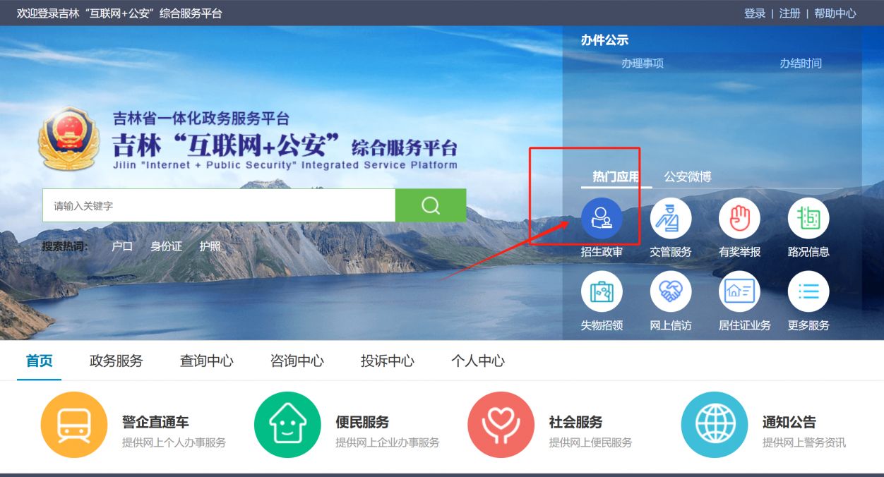Screen dimensions: 884x477
Task: Click the police badge emblem logo
Action: click(70, 138)
